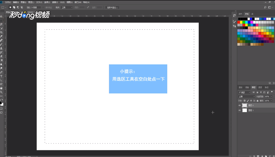Switch to the 颜色 (Color) tab
Screen dimensions: 275x157
click(x=240, y=14)
